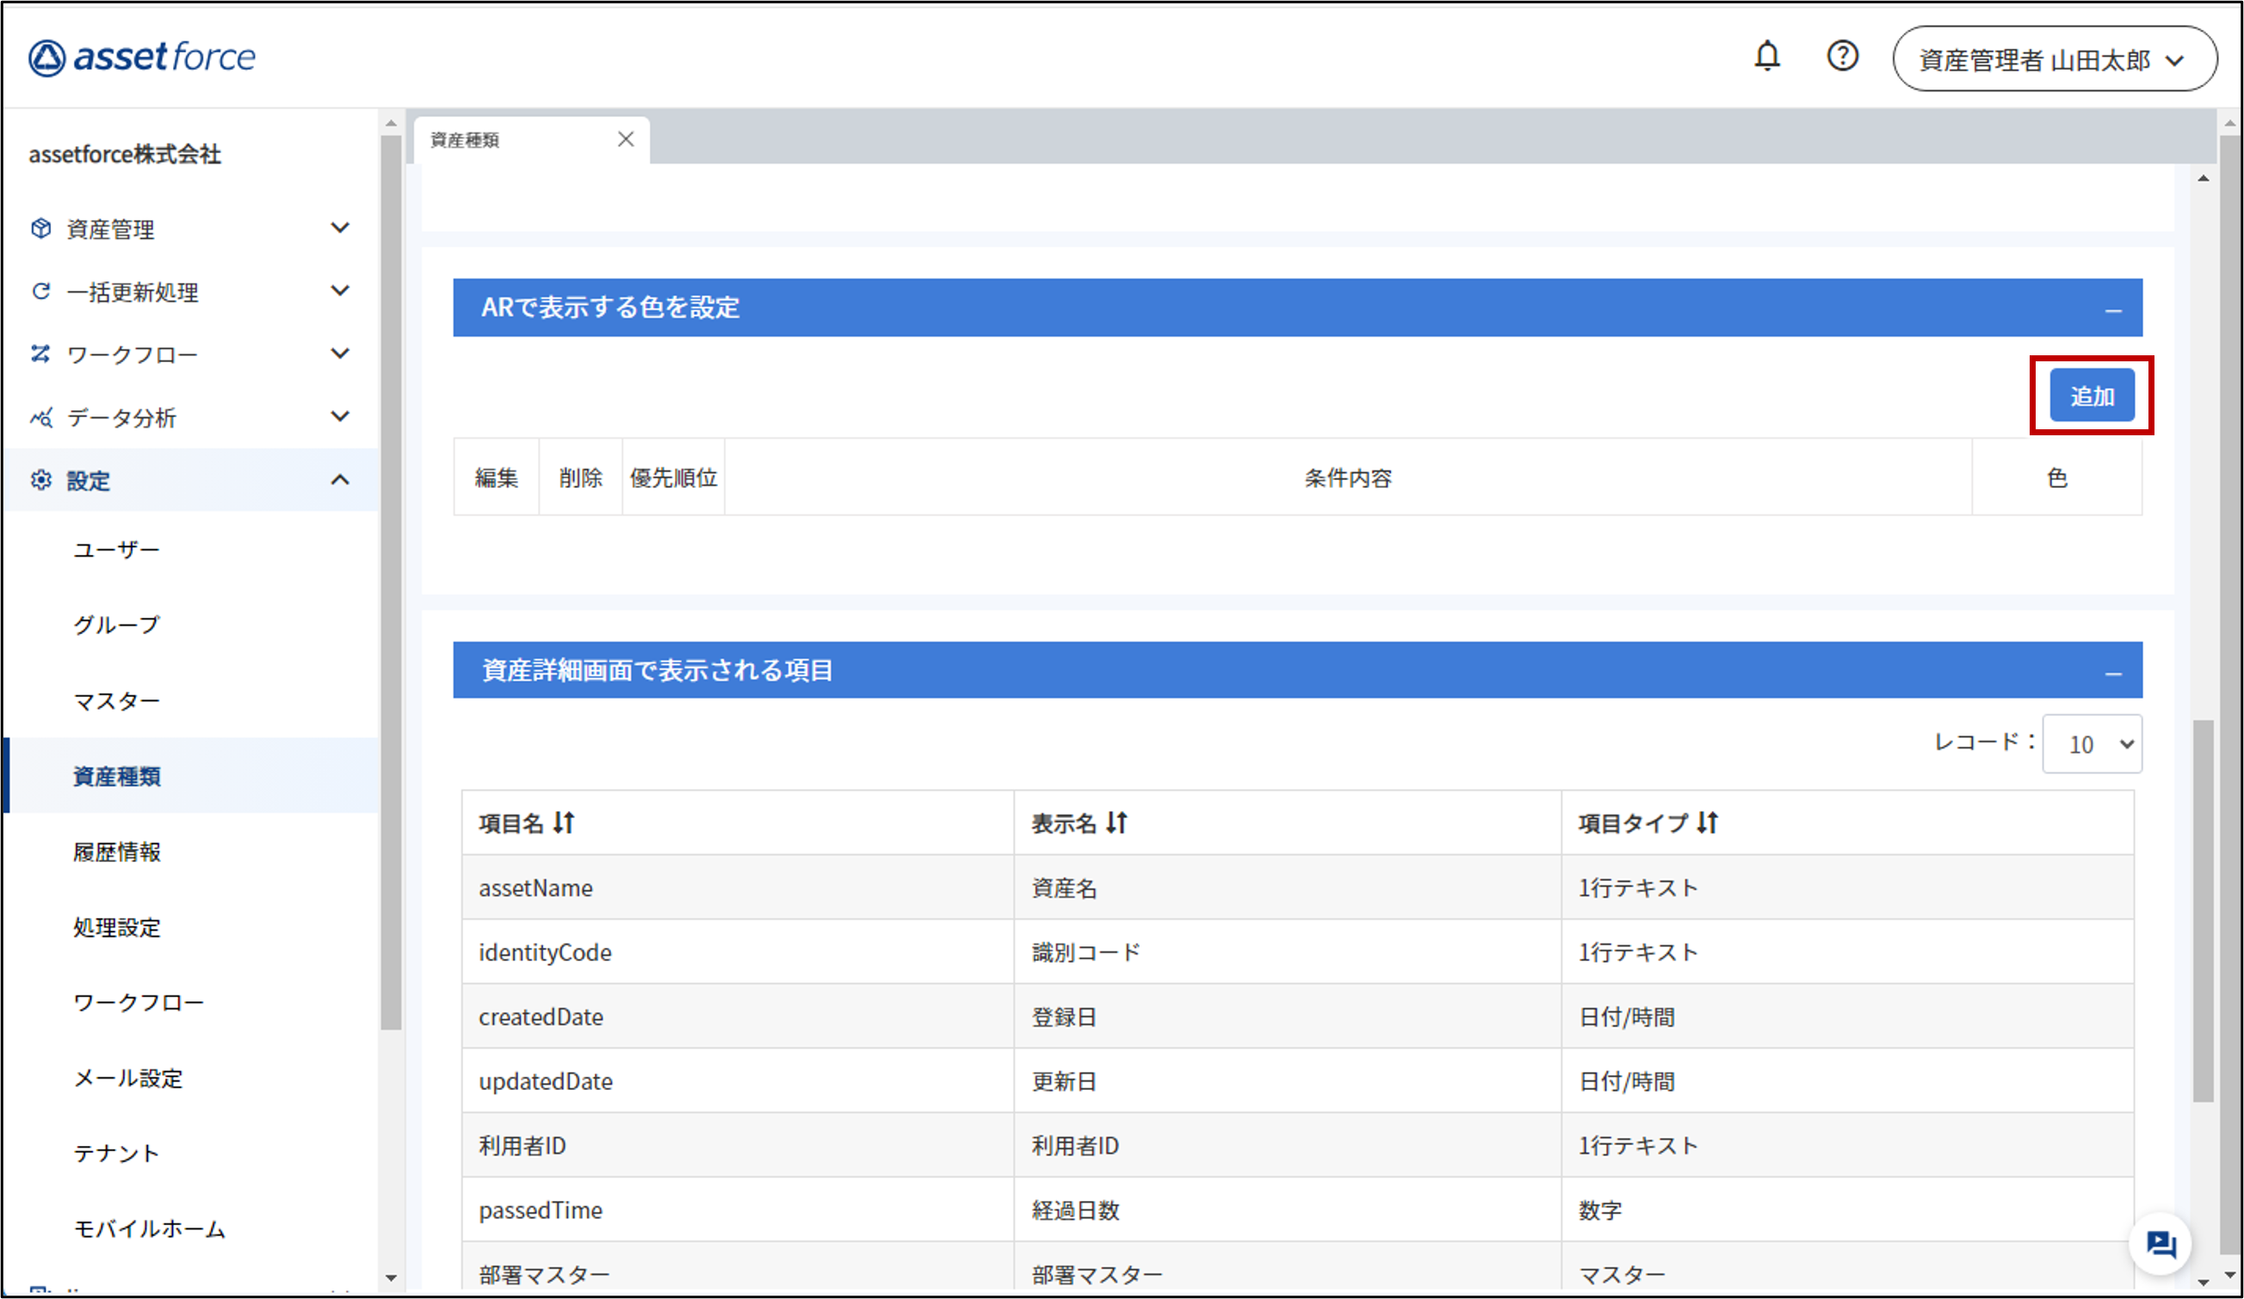The width and height of the screenshot is (2244, 1299).
Task: Click the main content scrollbar thumb
Action: point(2203,910)
